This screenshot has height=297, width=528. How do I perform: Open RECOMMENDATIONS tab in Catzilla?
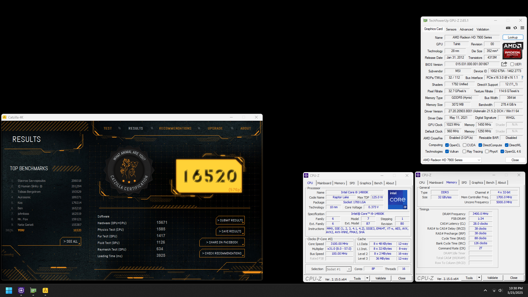[175, 128]
